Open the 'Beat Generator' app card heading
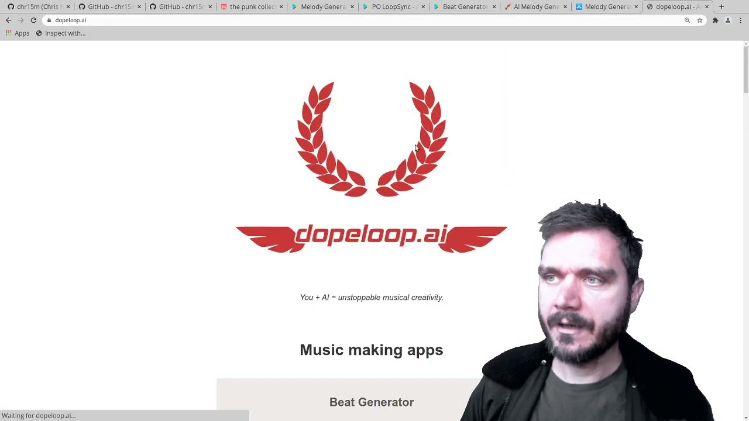749x421 pixels. tap(372, 402)
